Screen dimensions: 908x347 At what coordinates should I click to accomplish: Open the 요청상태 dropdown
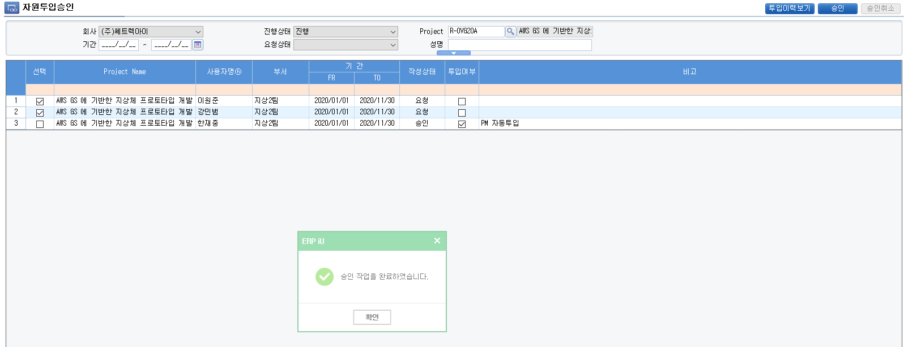click(x=346, y=45)
